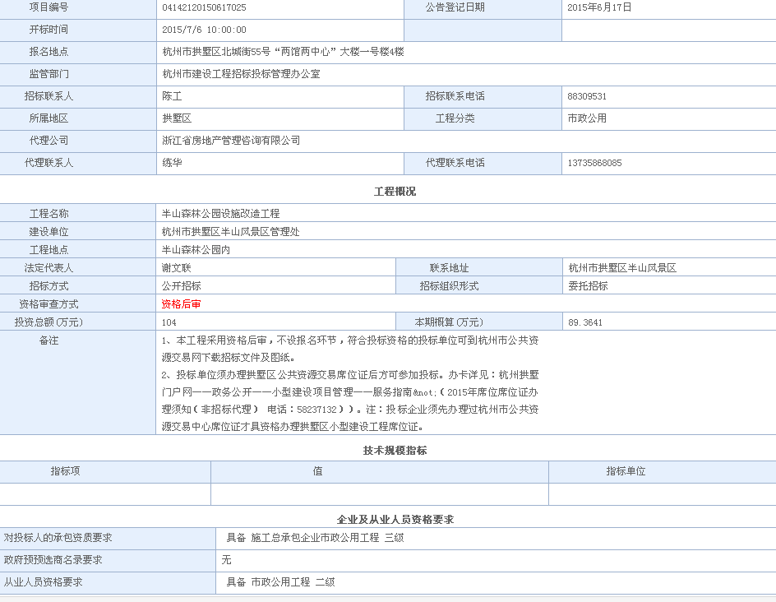Select the agency contact name 练华
The height and width of the screenshot is (602, 776).
click(172, 163)
